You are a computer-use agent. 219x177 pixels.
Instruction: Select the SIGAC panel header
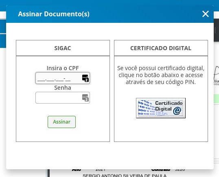[63, 48]
